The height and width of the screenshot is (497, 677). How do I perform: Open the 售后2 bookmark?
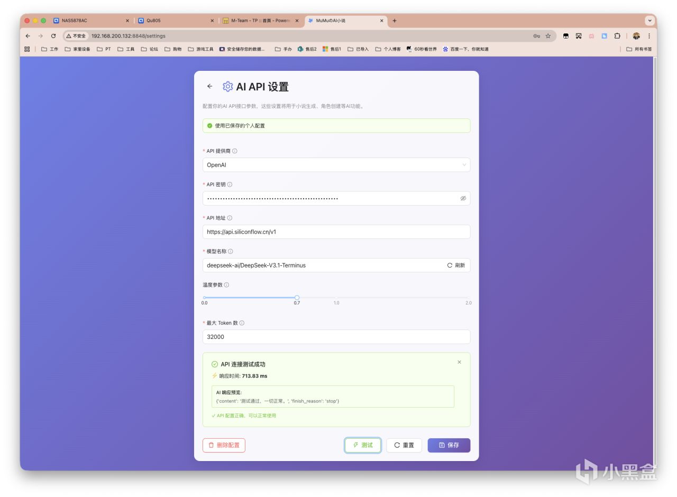coord(307,49)
